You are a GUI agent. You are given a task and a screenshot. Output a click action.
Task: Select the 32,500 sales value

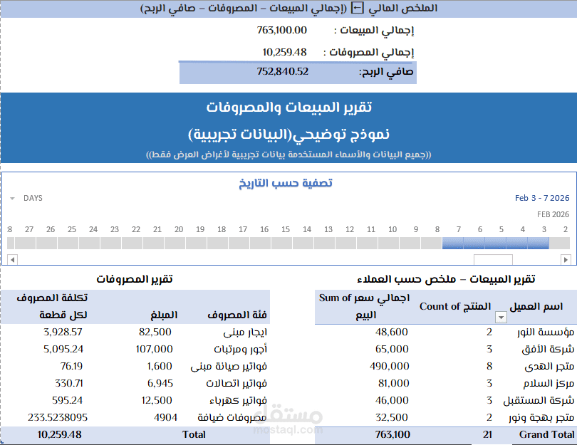coord(392,417)
